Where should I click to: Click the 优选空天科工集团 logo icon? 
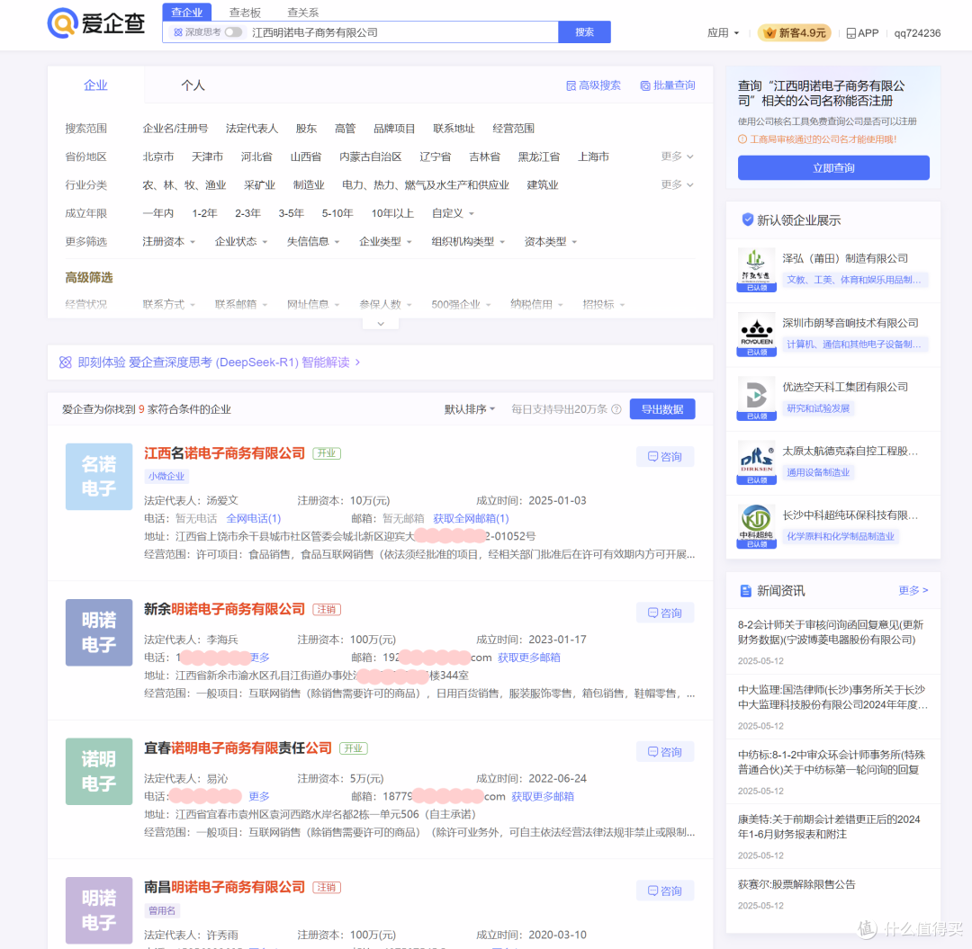(756, 398)
